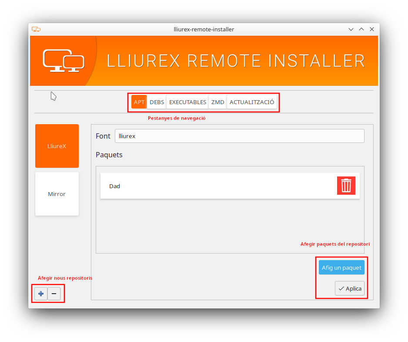Screen dimensions: 408x342
Task: Open the DEBS tab
Action: point(157,102)
